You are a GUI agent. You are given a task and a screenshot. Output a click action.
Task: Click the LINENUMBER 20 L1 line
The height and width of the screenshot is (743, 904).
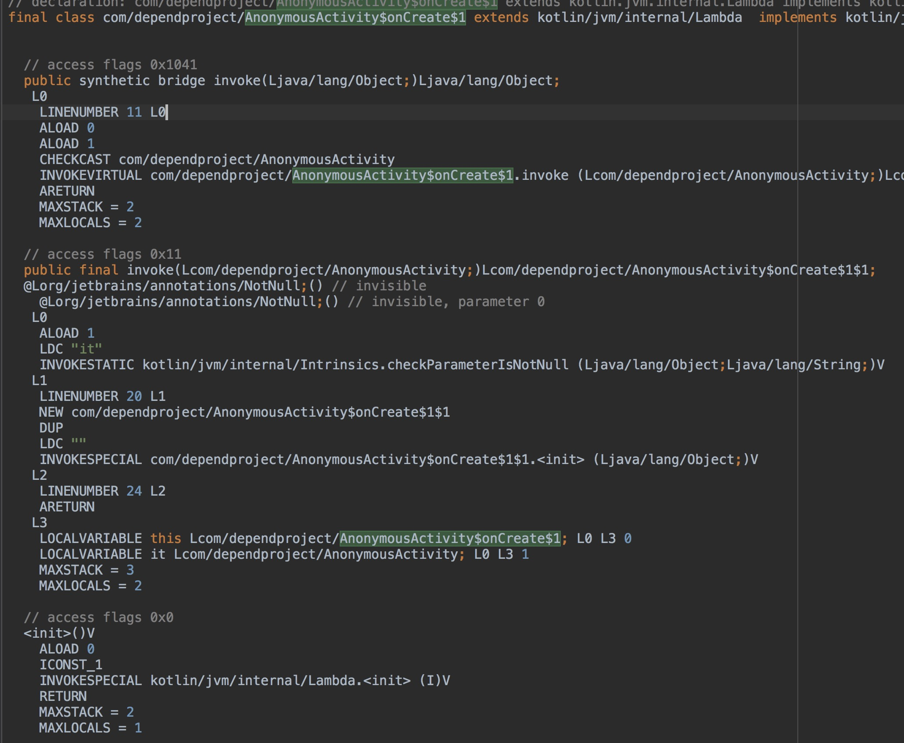102,397
